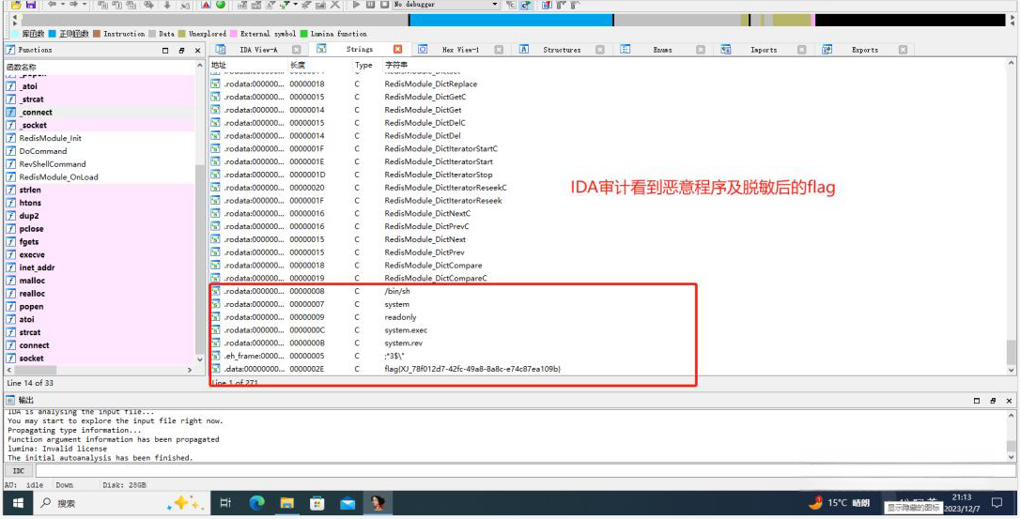Click the 函数名称 column header
The image size is (1020, 519).
pyautogui.click(x=100, y=67)
